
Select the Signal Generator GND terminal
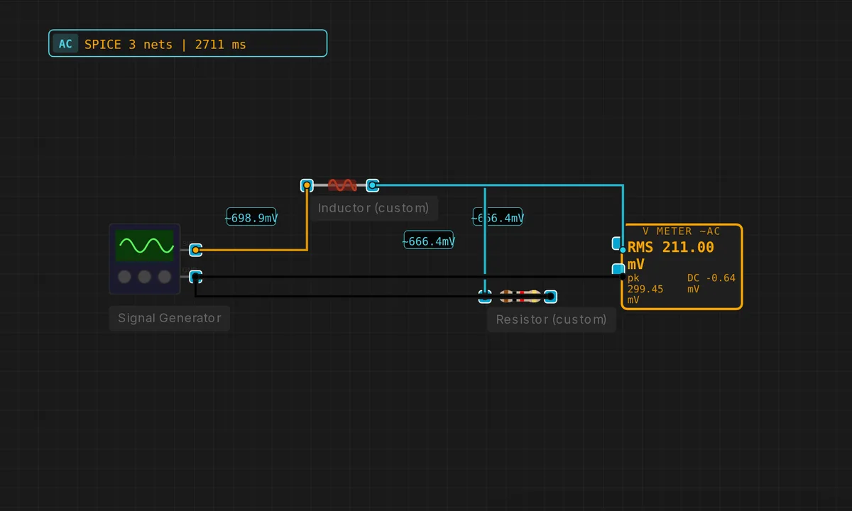(196, 277)
